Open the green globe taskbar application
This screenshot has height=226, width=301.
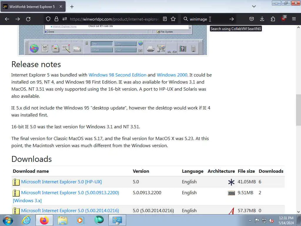(x=99, y=220)
